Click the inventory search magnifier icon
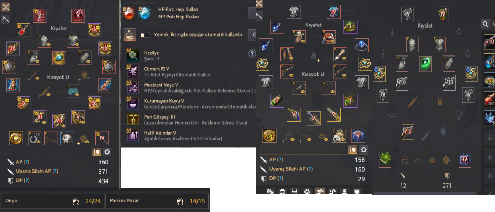 click(x=486, y=24)
